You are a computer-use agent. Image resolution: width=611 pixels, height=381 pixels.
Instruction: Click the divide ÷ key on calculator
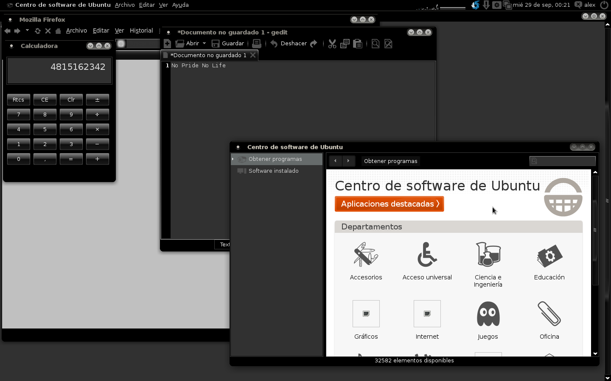(x=98, y=115)
